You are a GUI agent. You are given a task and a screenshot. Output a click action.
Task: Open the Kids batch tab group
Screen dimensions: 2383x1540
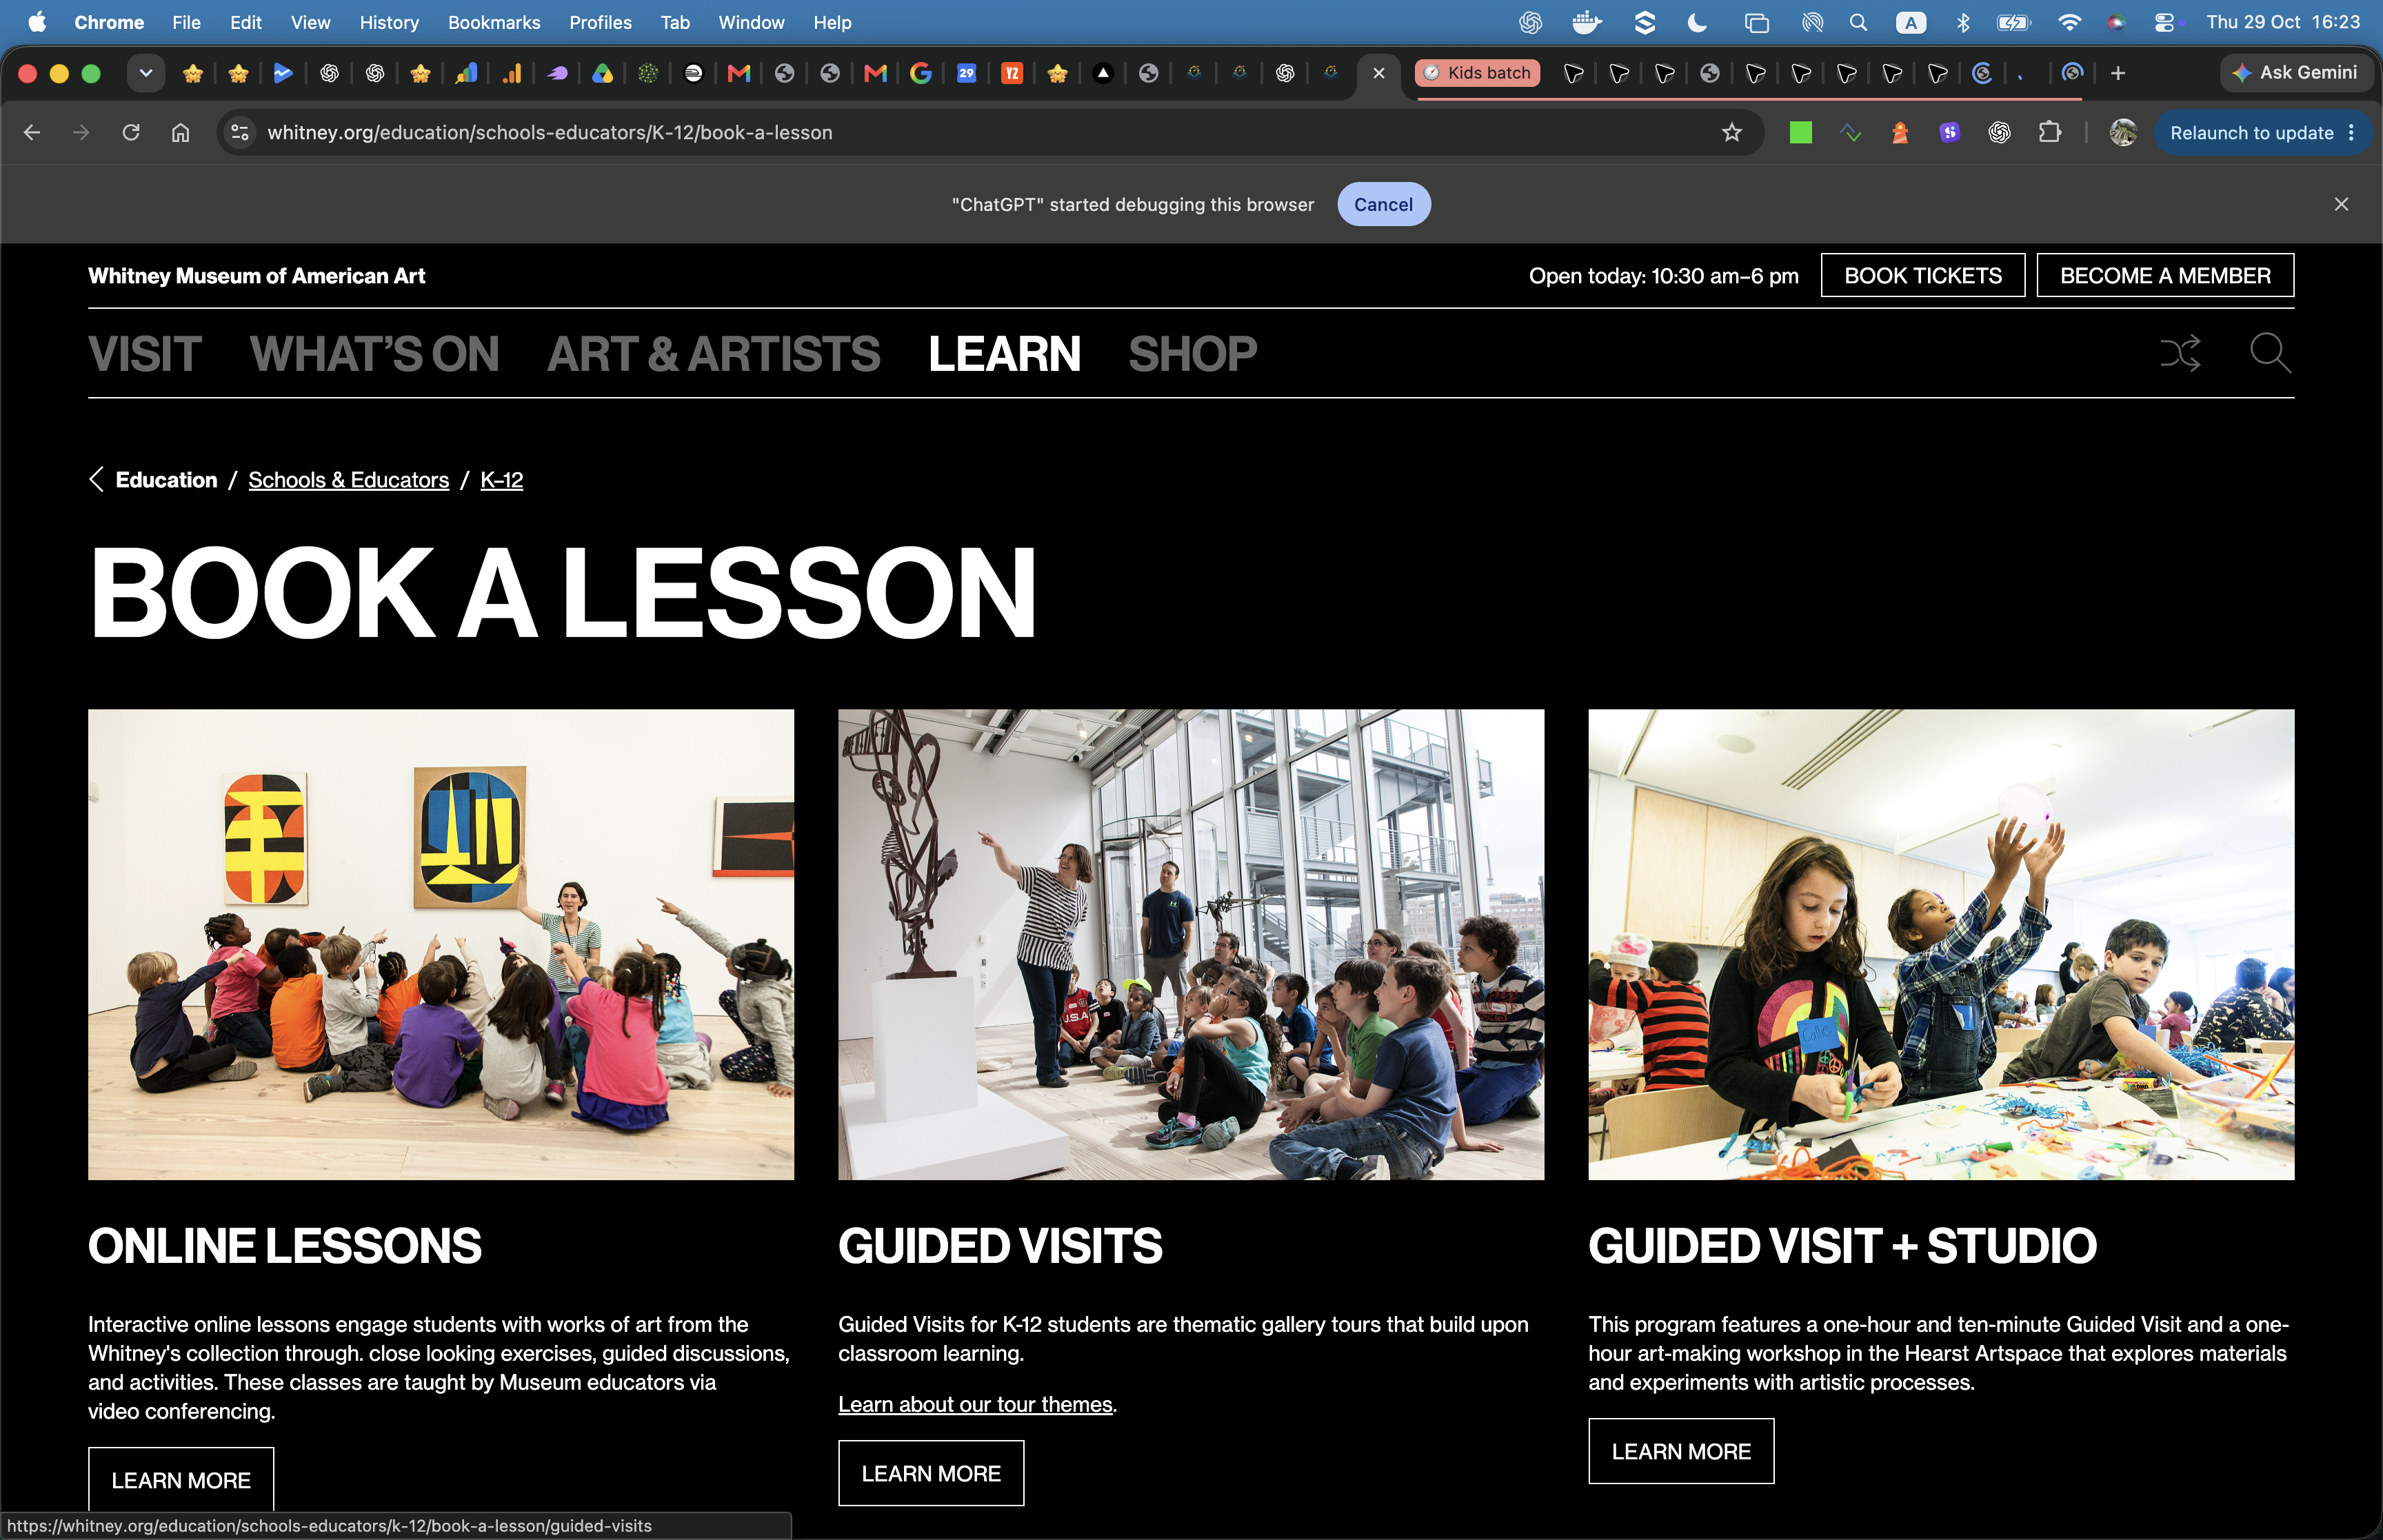1478,73
